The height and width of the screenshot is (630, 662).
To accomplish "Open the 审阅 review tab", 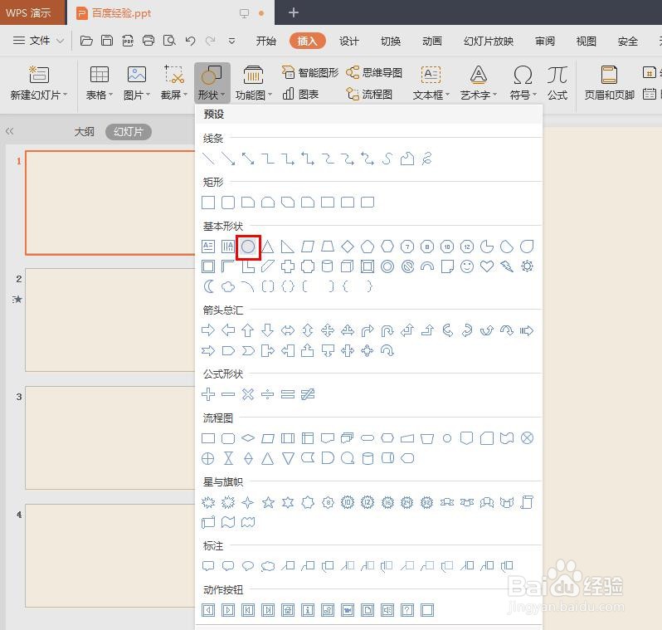I will tap(545, 41).
